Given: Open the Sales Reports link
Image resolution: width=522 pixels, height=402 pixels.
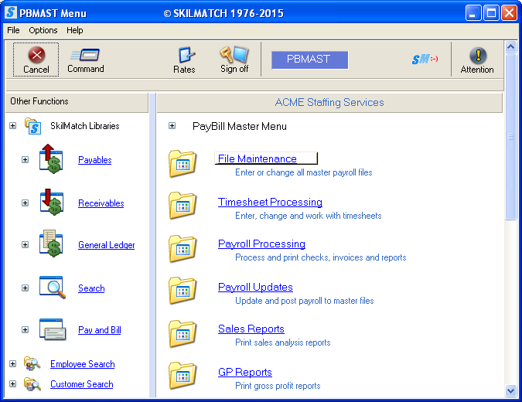Looking at the screenshot, I should coord(251,329).
